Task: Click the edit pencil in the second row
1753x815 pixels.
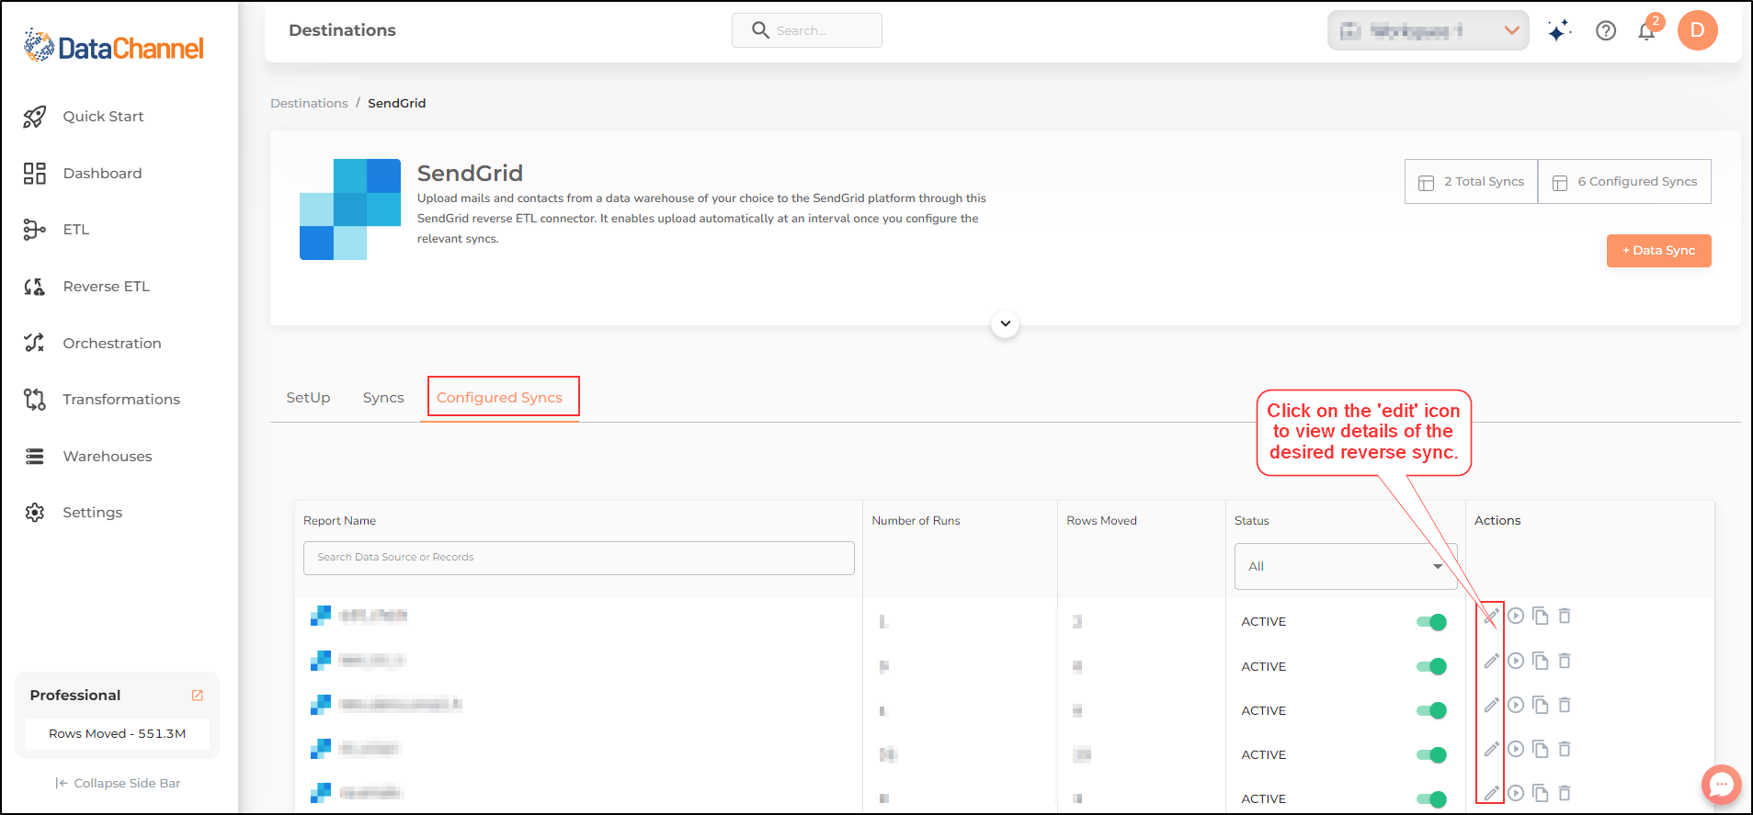Action: pos(1491,661)
